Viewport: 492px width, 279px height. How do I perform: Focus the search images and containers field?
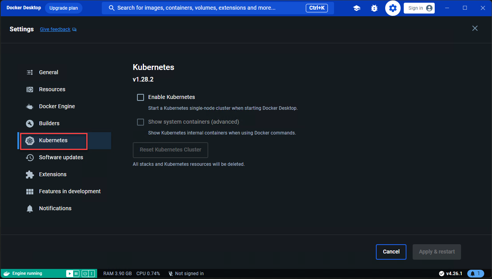coord(218,8)
